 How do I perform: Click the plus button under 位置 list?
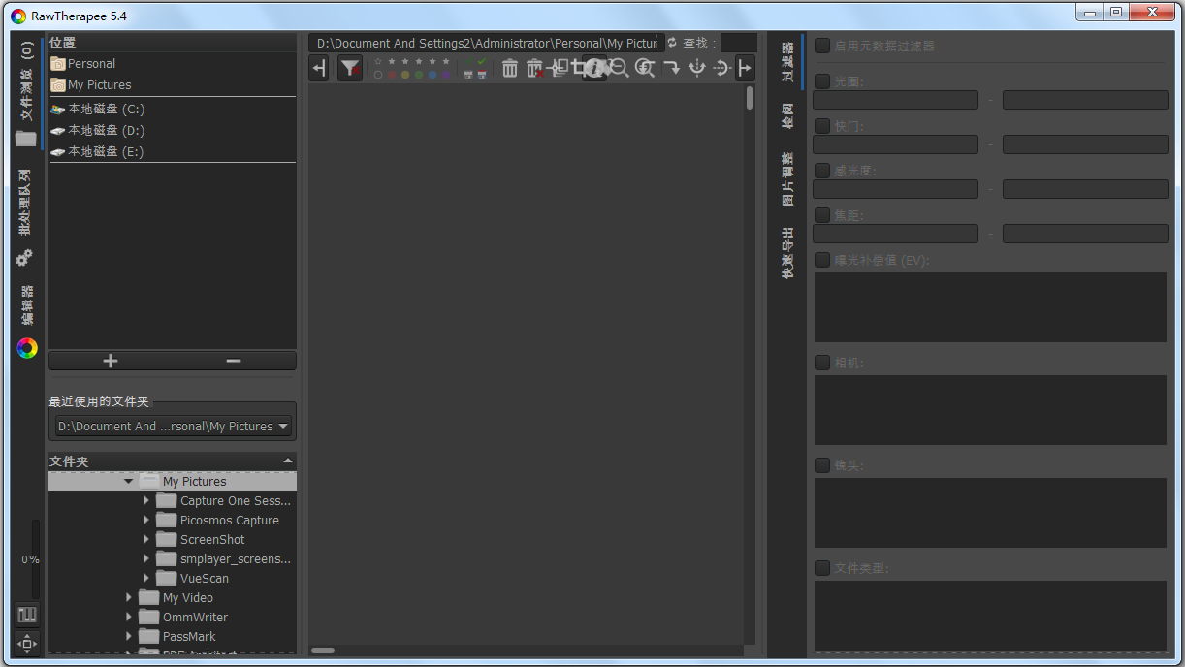click(111, 361)
